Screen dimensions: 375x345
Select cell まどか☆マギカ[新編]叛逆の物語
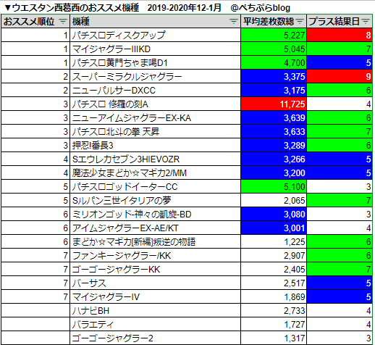tap(155, 241)
